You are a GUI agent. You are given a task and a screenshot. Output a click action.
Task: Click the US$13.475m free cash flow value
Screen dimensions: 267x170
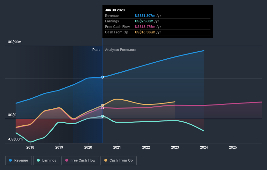coord(145,27)
